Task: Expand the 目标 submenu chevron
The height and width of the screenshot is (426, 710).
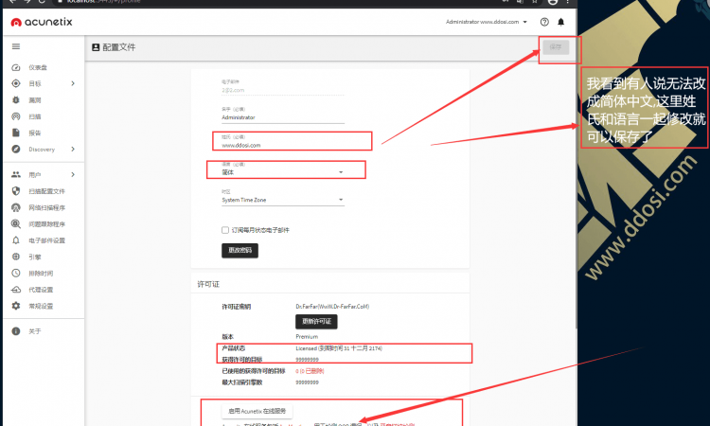Action: tap(73, 83)
